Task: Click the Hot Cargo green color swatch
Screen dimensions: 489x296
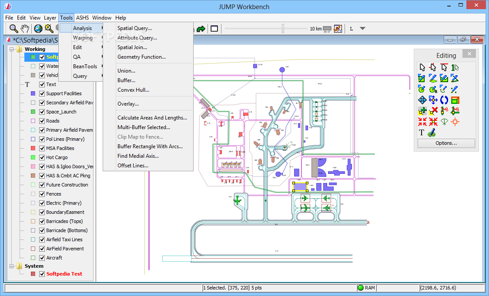Action: click(x=33, y=157)
